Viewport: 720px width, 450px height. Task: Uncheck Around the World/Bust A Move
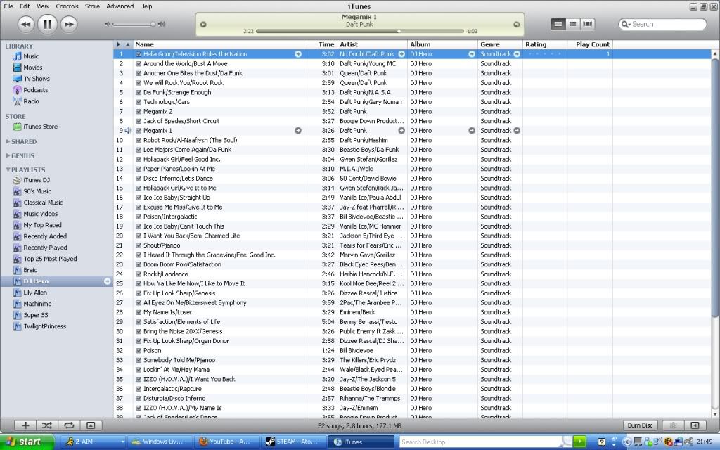tap(139, 64)
